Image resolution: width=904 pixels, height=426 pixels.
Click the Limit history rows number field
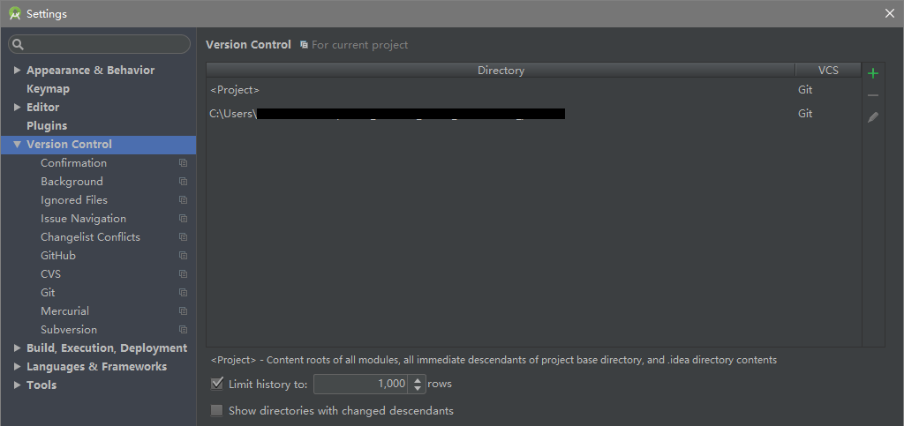coord(360,384)
